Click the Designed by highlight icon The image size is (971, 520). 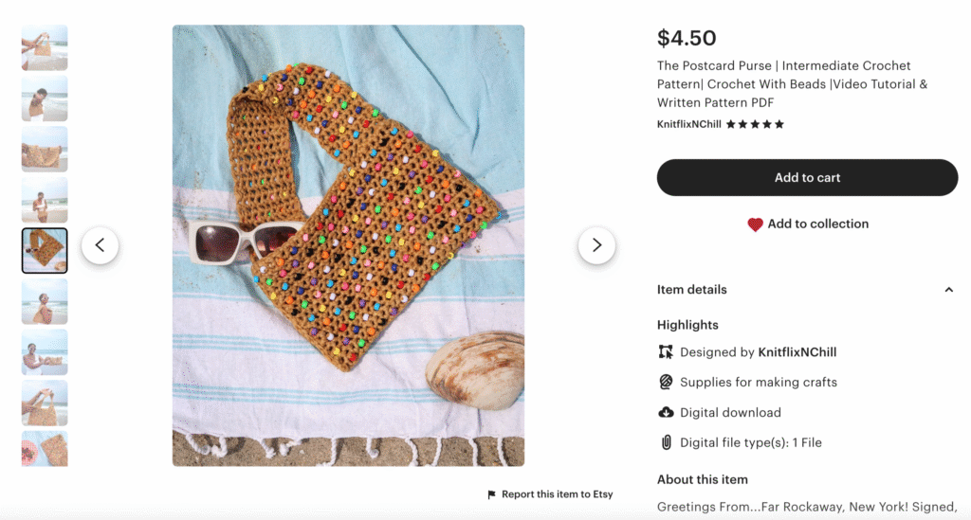665,352
